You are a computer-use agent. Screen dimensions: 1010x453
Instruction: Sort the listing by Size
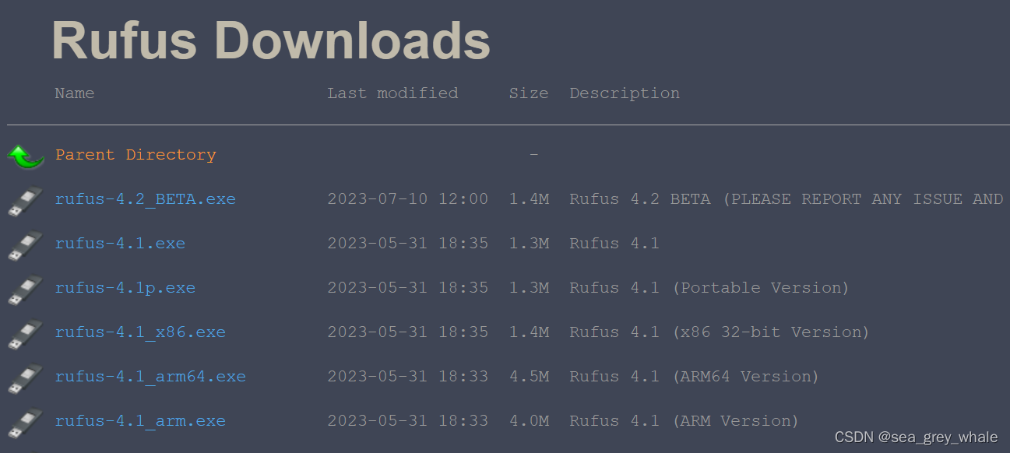click(x=529, y=93)
